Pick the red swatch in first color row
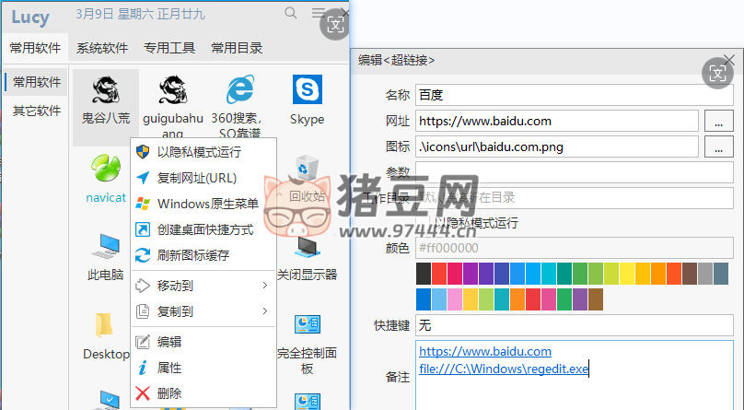 [439, 274]
